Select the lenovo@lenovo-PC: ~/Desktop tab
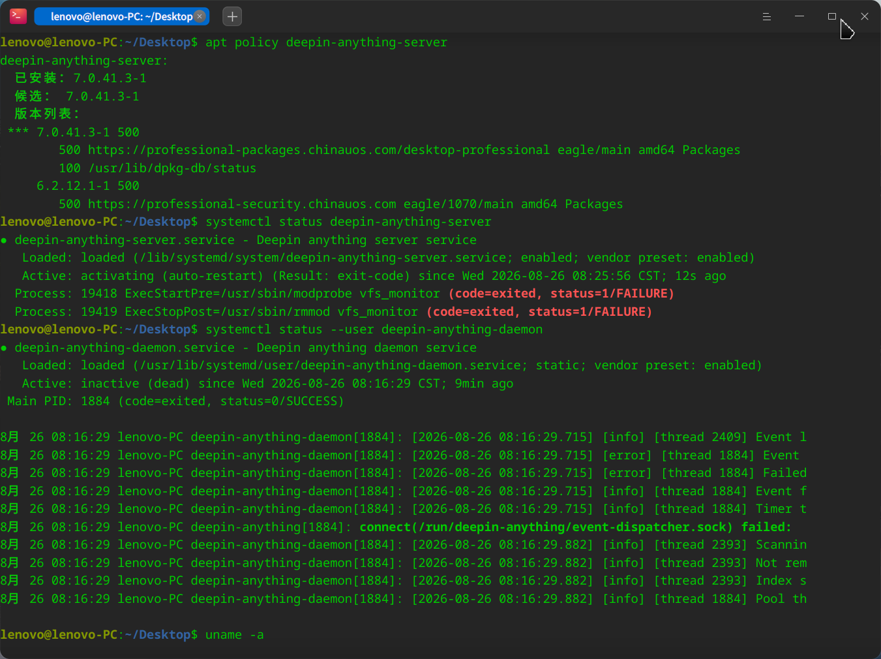Screen dimensions: 881x659 click(121, 16)
